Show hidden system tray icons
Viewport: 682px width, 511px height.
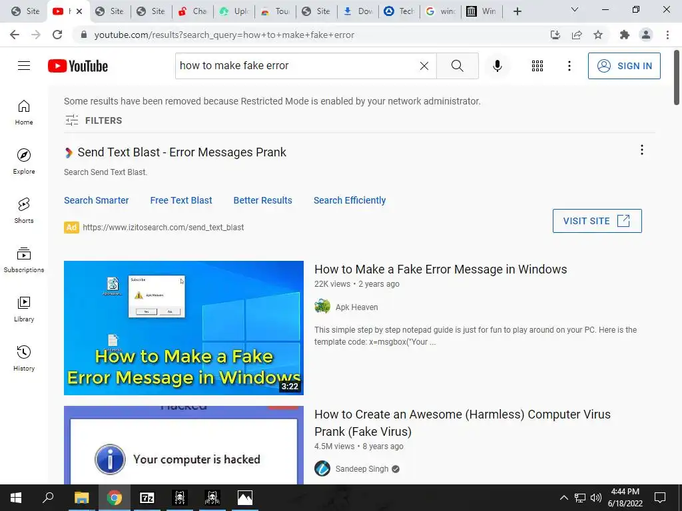[x=563, y=498]
